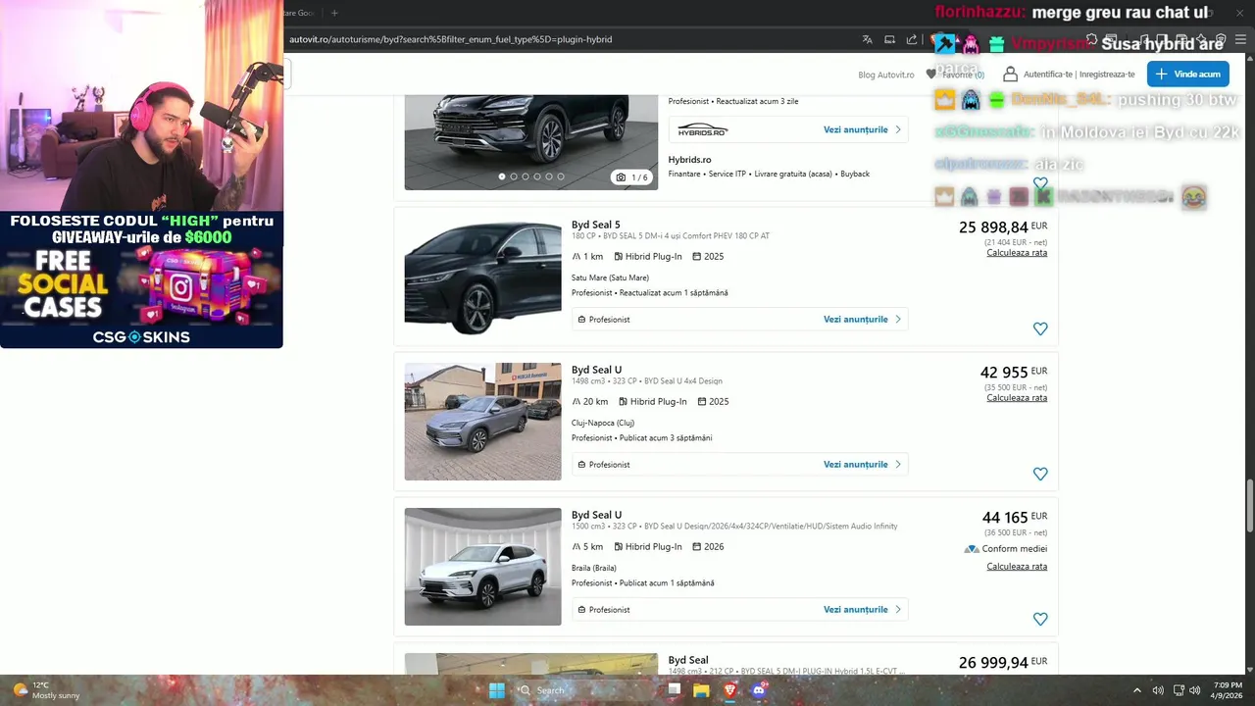The width and height of the screenshot is (1255, 706).
Task: Select the last carousel dot on top car photo
Action: pos(561,176)
